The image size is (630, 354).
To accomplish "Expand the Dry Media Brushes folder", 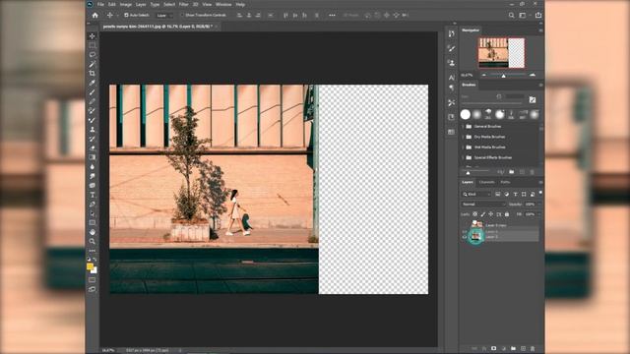I will [463, 137].
